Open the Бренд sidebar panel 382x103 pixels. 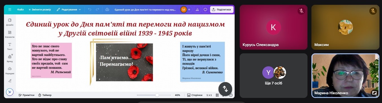pos(10,58)
